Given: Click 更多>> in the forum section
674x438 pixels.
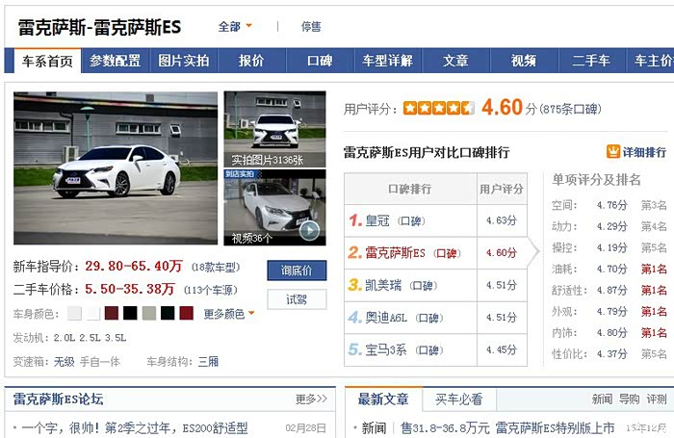Looking at the screenshot, I should point(311,399).
